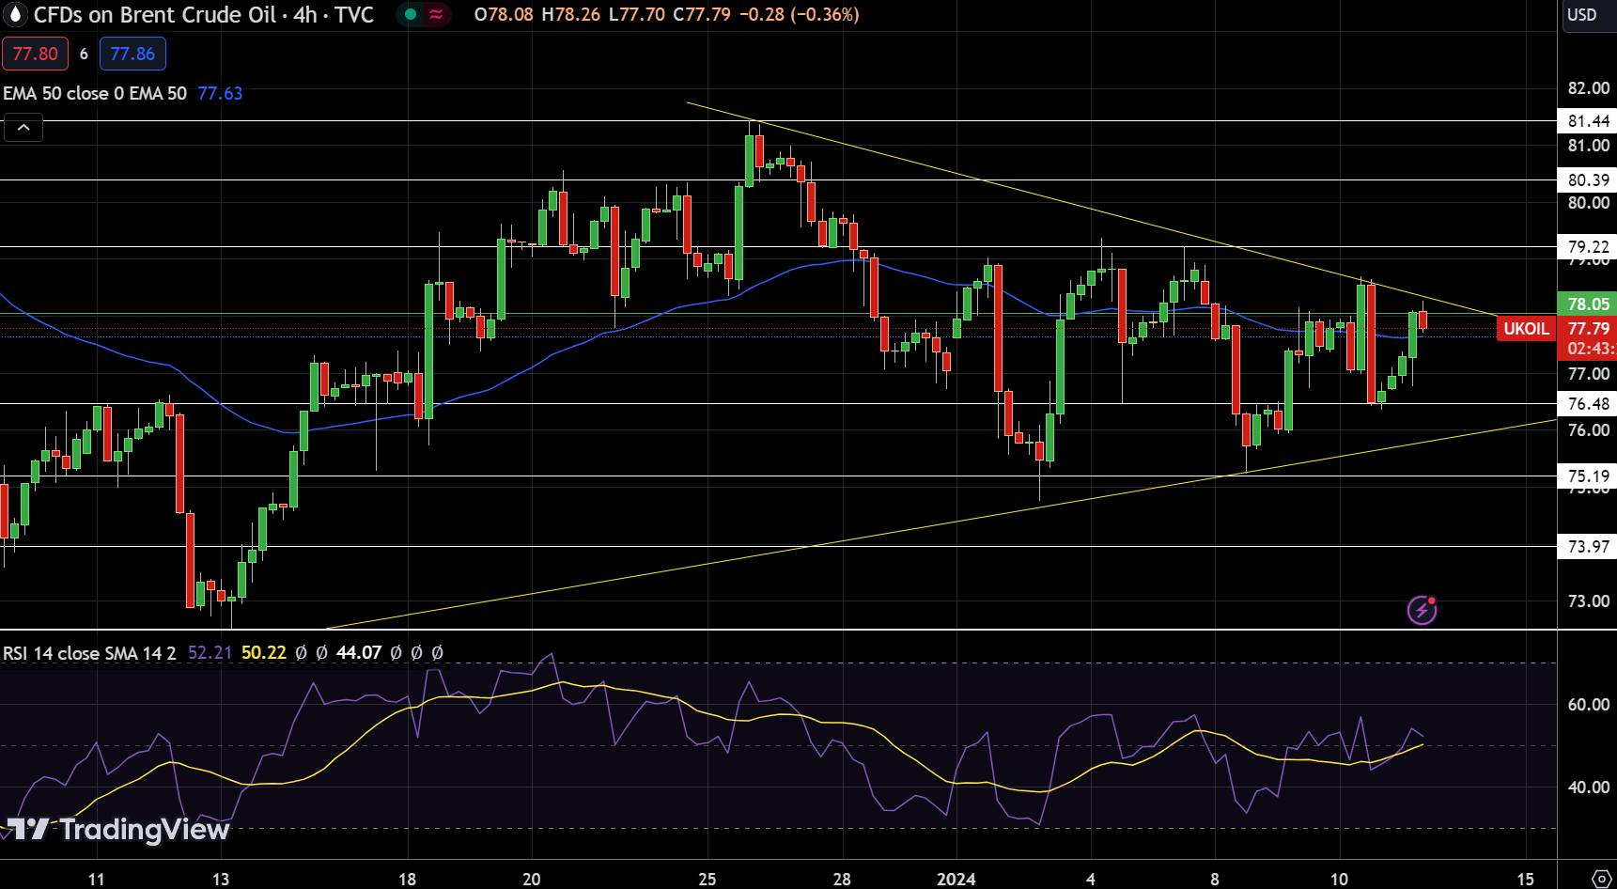This screenshot has height=889, width=1617.
Task: Click RSI SMA value 50.22
Action: 263,652
